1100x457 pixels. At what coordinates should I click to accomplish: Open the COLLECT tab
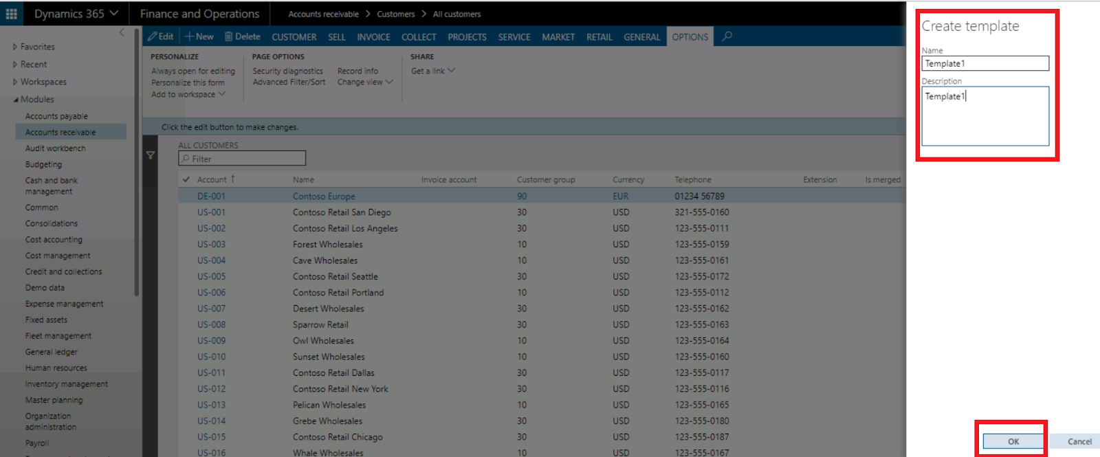(x=419, y=37)
